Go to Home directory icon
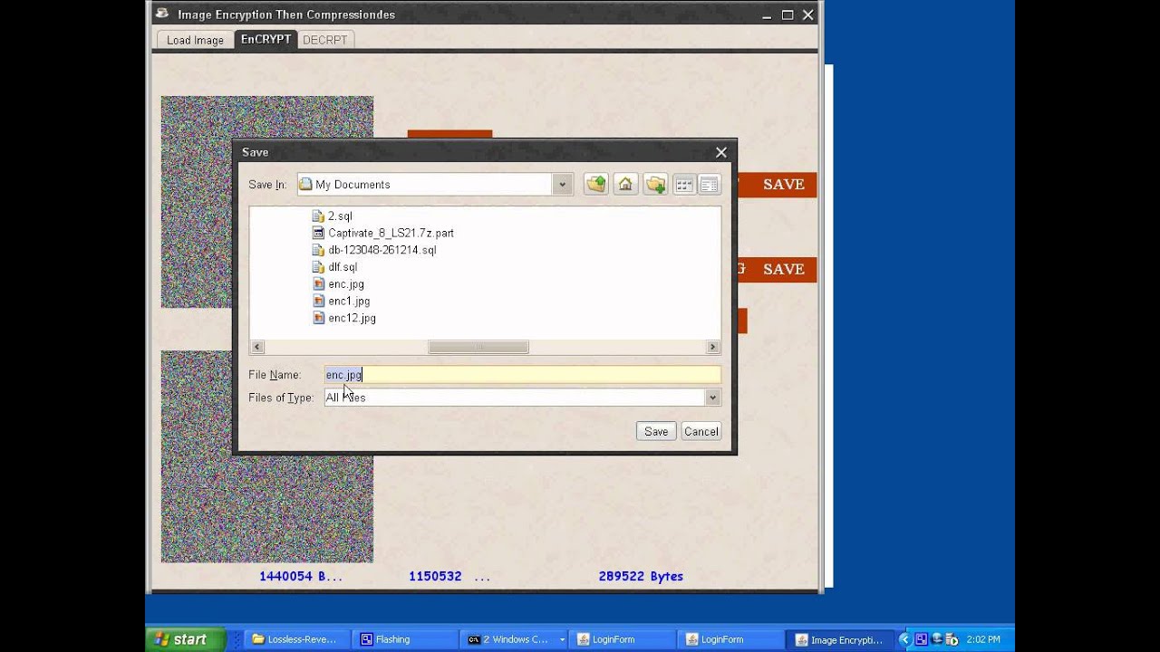This screenshot has height=652, width=1160. pos(625,185)
